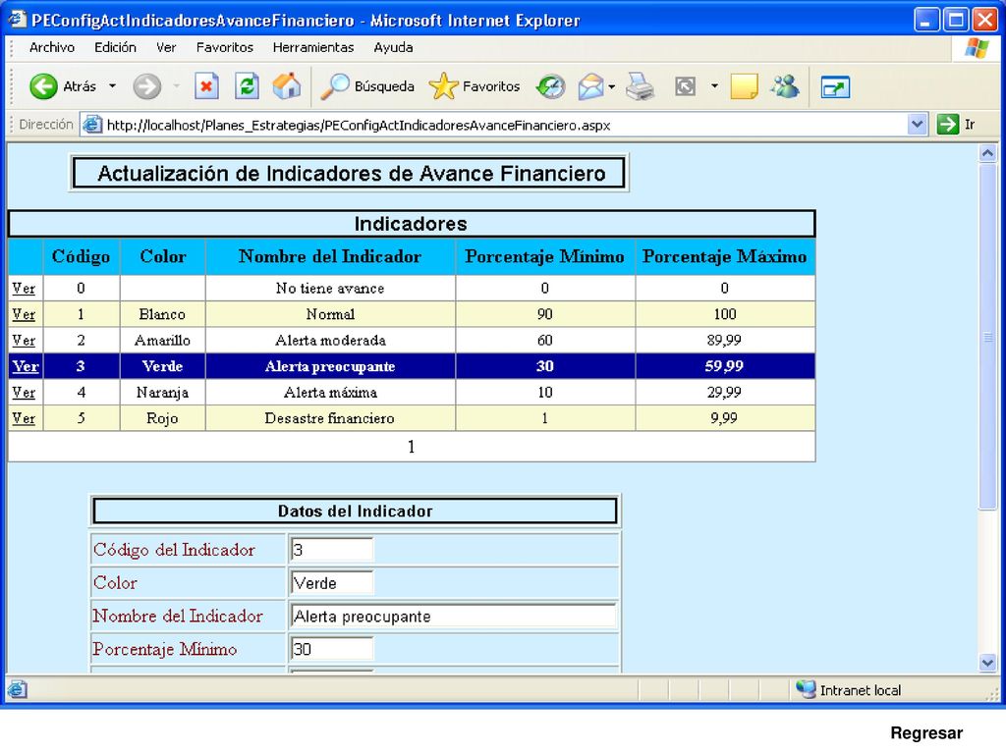Click the Intranet local zone icon
Viewport: 1006px width, 754px height.
(806, 689)
